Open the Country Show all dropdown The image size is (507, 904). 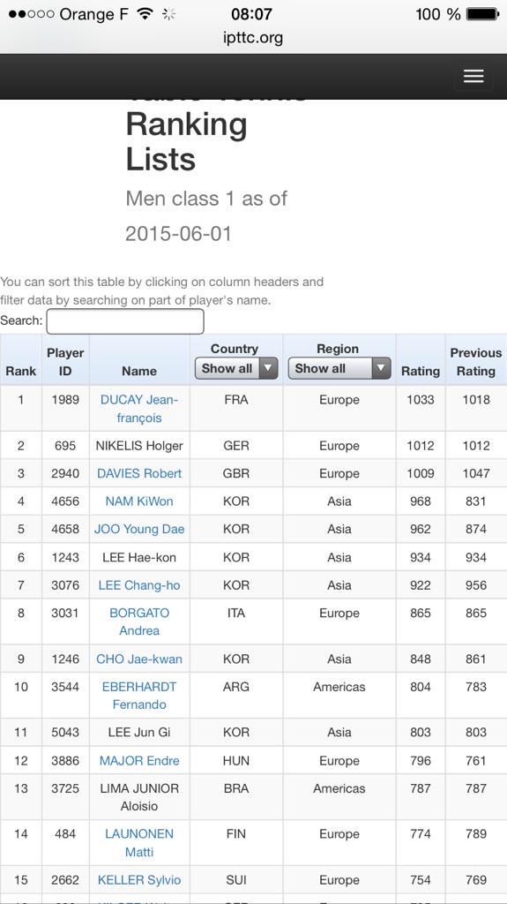pos(236,368)
